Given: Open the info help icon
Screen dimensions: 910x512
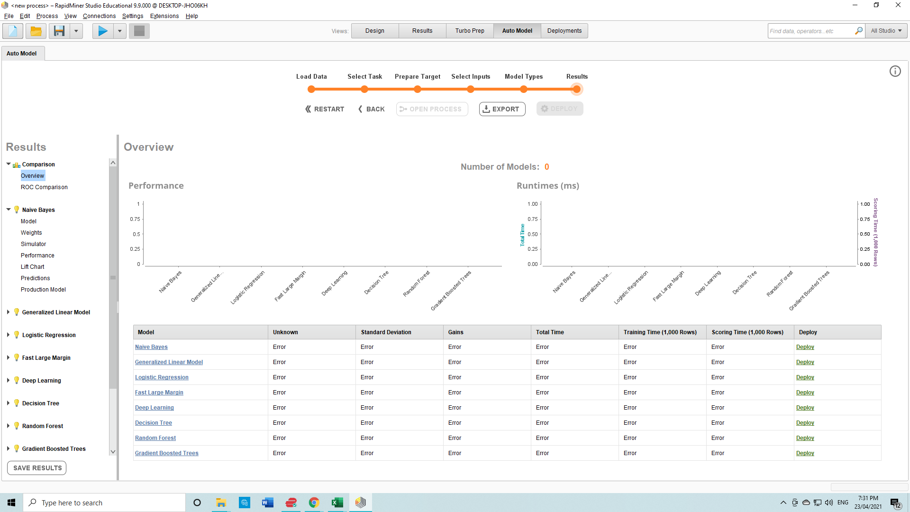Looking at the screenshot, I should click(895, 71).
